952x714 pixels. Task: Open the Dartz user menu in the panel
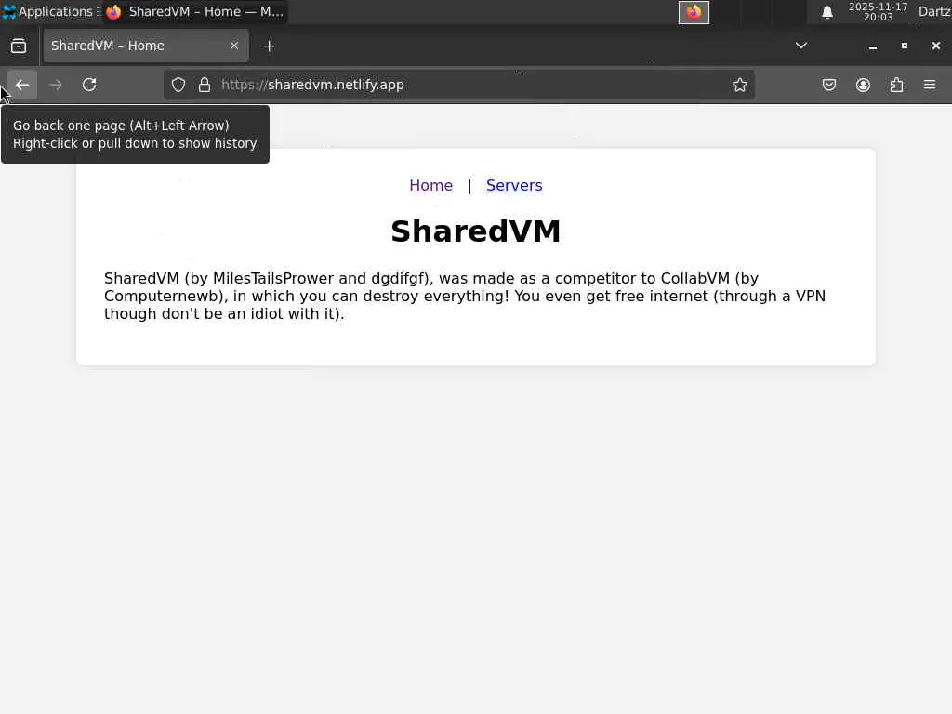tap(934, 11)
